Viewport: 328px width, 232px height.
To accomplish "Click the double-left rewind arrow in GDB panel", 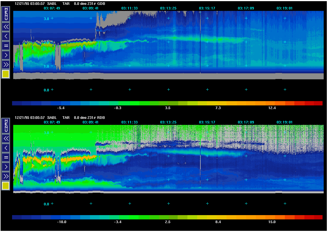I will 6,27.
